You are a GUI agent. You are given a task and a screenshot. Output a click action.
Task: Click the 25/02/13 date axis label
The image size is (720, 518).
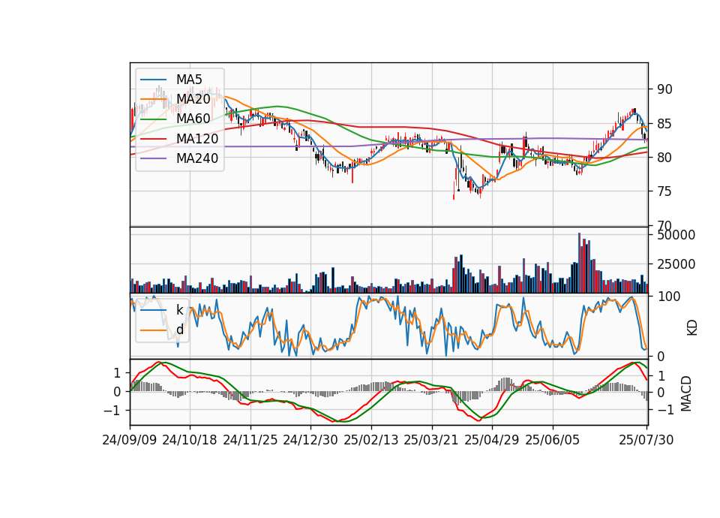(x=371, y=440)
